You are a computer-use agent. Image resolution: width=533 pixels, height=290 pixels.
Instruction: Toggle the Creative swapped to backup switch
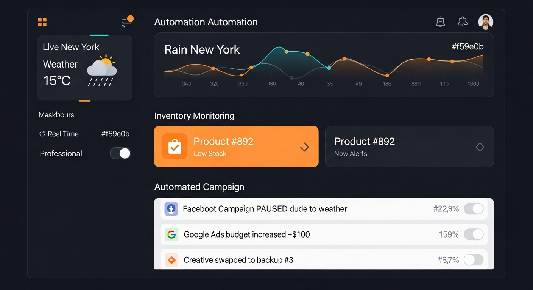click(474, 260)
